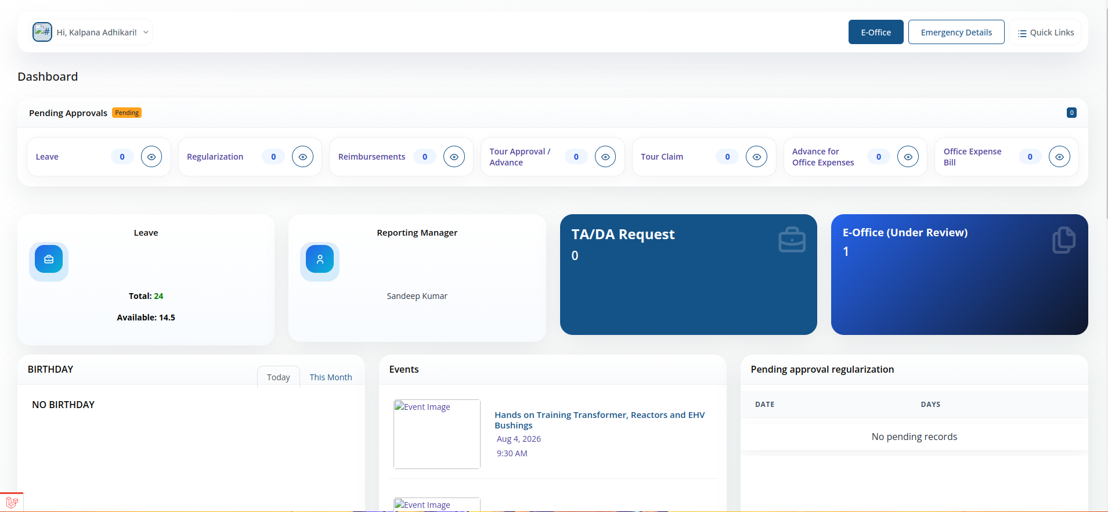Click the Aug 4, 2026 event date

tap(518, 439)
